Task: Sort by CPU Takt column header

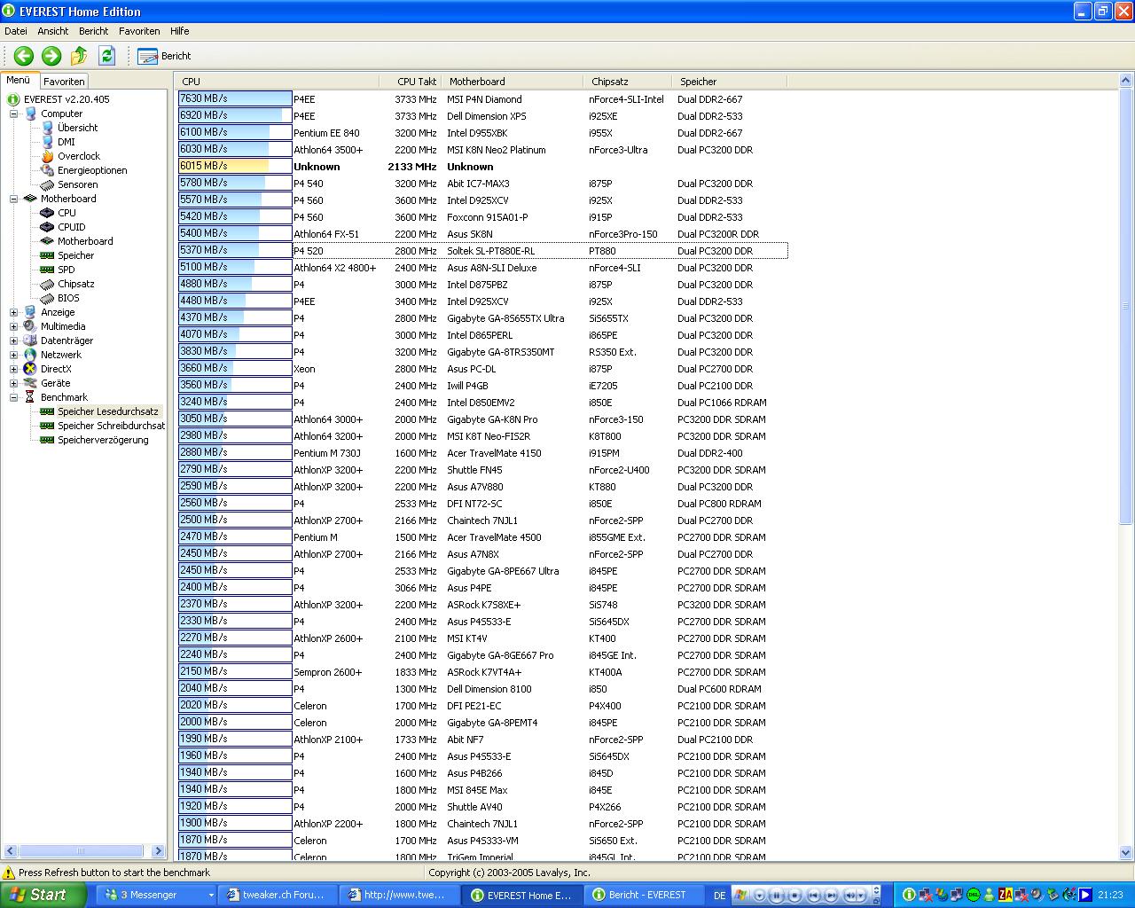Action: (x=416, y=82)
